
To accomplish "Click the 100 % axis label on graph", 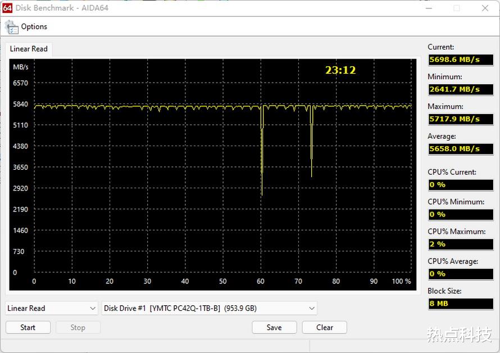I will pos(401,282).
